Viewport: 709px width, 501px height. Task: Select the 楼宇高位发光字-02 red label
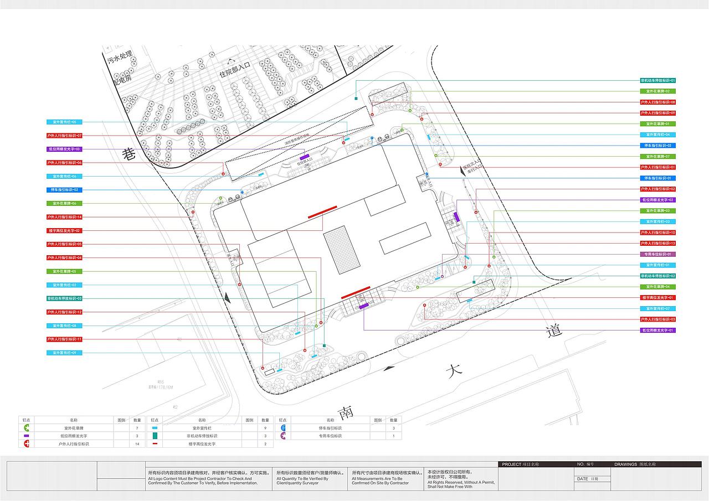pyautogui.click(x=65, y=230)
